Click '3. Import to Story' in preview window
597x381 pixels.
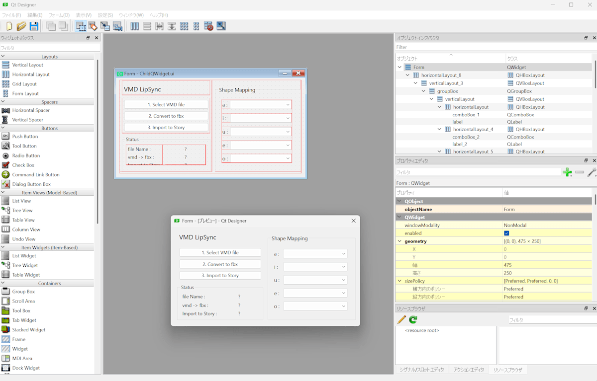coord(220,276)
